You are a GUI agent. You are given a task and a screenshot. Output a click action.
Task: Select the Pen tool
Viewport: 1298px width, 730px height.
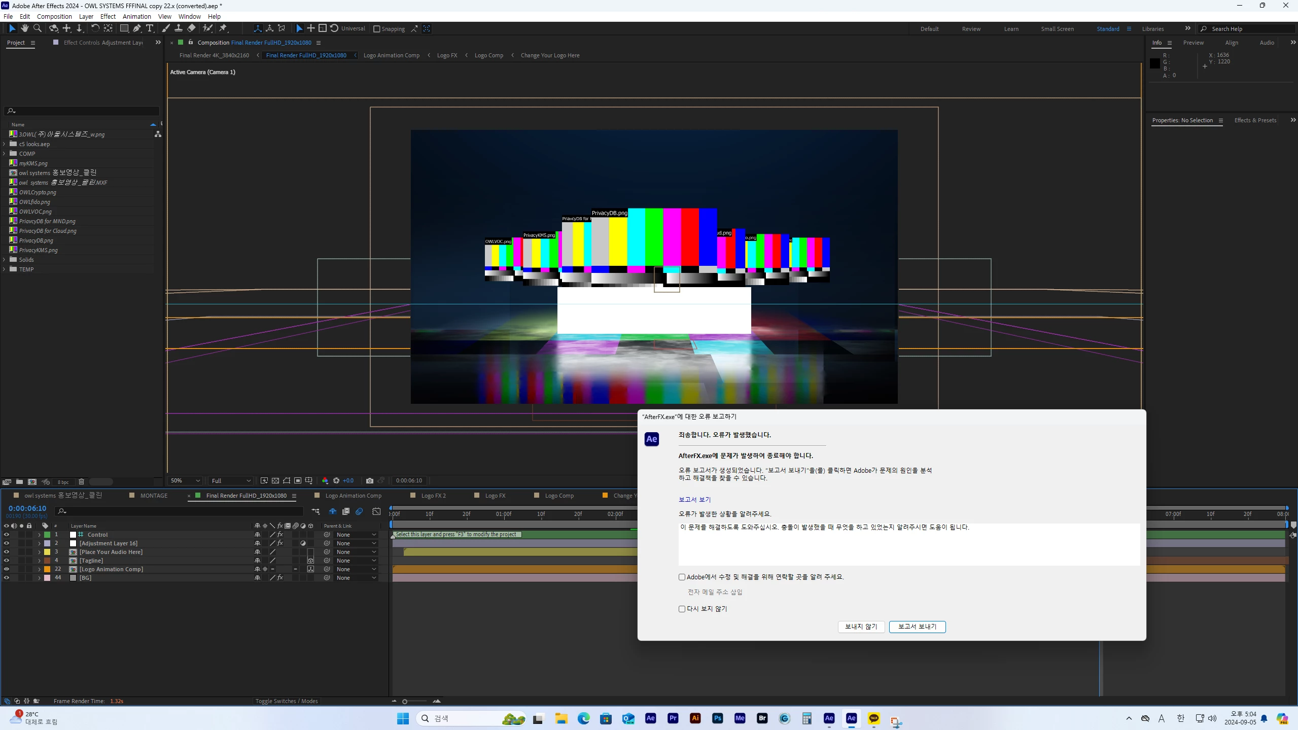[137, 28]
